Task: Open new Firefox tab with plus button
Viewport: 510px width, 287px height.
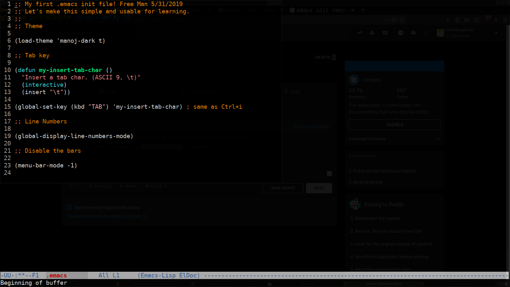Action: (x=363, y=10)
